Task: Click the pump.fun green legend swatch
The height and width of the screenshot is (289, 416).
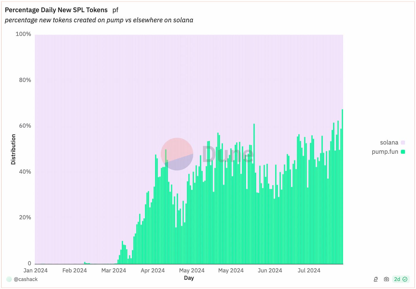Action: 403,152
